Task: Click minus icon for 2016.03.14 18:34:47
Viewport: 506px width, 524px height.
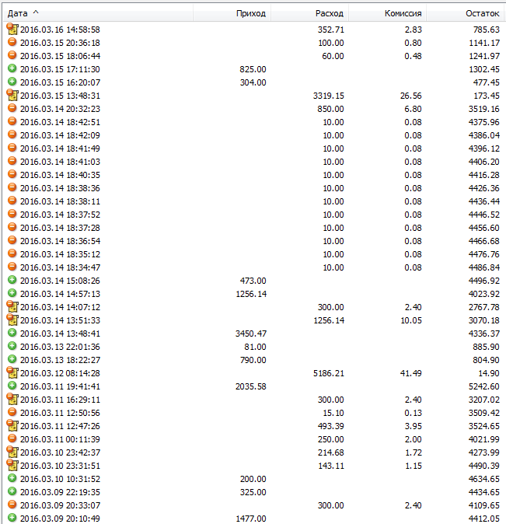Action: [12, 267]
